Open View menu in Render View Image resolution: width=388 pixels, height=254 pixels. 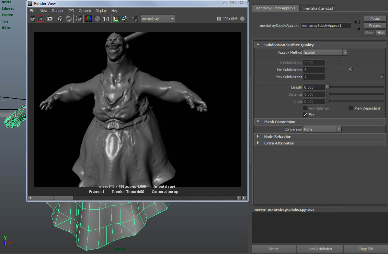click(x=44, y=11)
